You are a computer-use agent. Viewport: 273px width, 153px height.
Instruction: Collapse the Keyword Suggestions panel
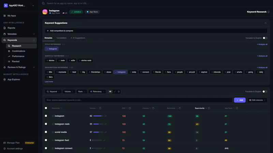point(265,23)
